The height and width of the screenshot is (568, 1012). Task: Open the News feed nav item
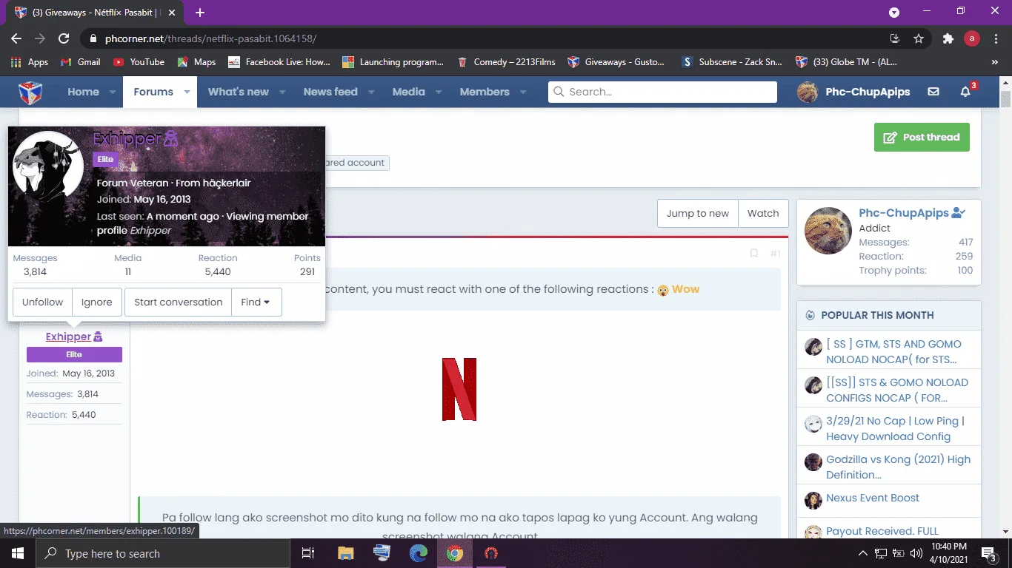point(330,92)
